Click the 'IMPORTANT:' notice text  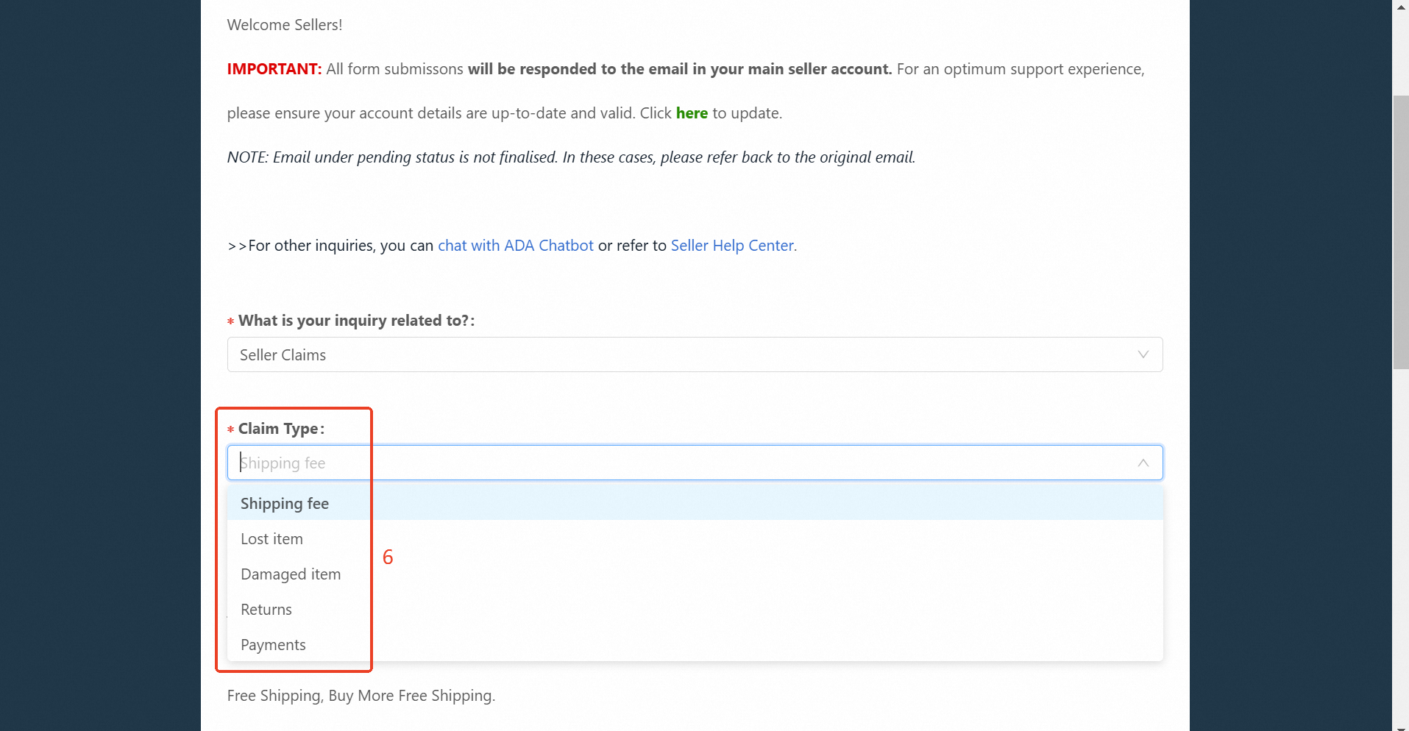[274, 68]
